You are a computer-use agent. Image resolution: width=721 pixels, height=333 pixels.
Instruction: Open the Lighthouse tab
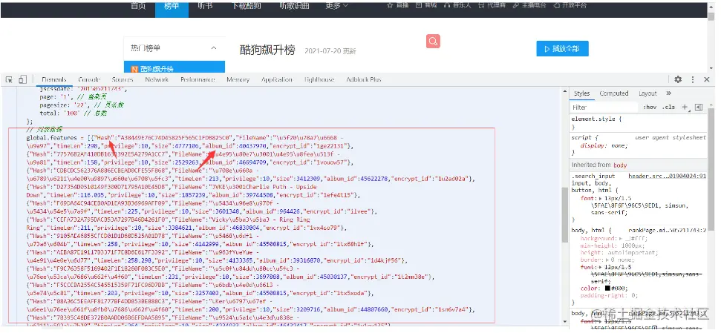(321, 79)
